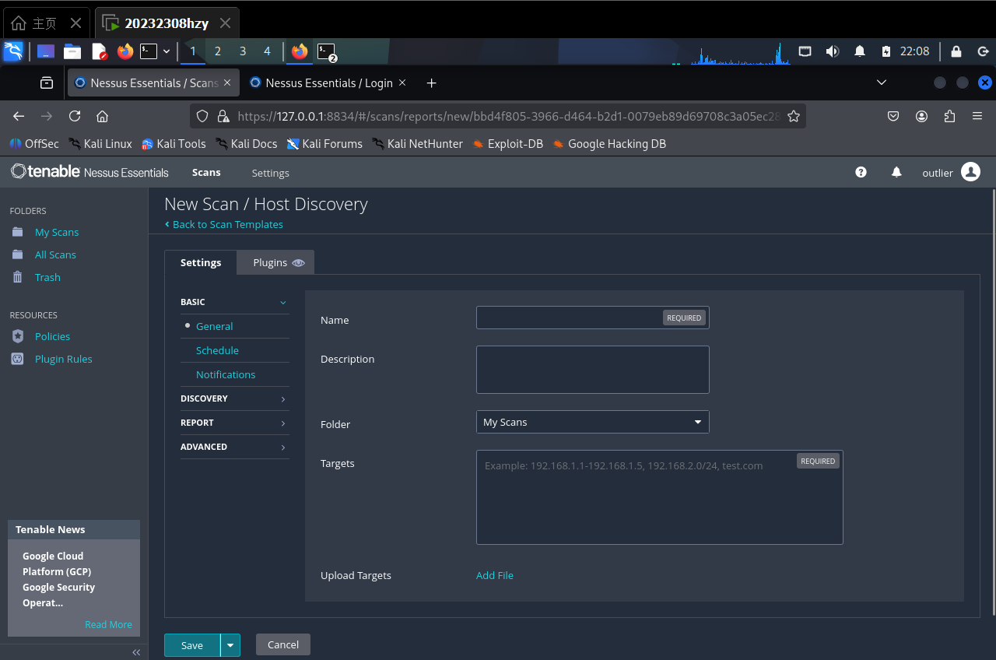Expand the terminal launcher dropdown arrow
The height and width of the screenshot is (660, 996).
click(x=167, y=51)
